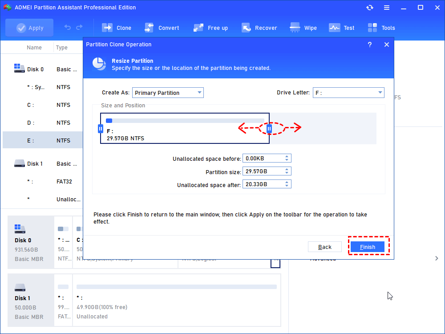Screen dimensions: 445x334
Task: Select Disk 0 in the list
Action: pyautogui.click(x=43, y=69)
